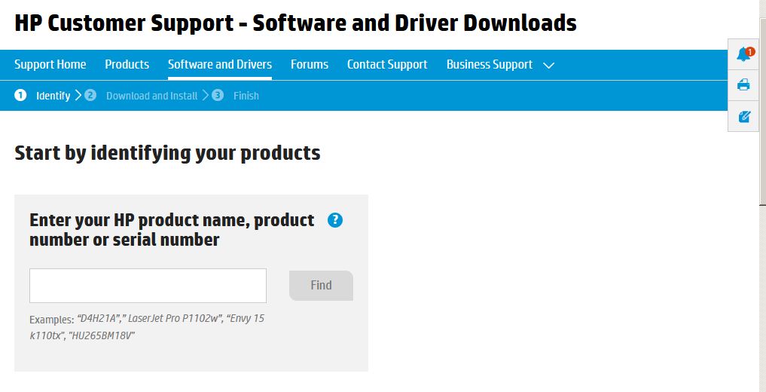The height and width of the screenshot is (392, 766).
Task: Click the blue question mark help icon
Action: click(334, 220)
